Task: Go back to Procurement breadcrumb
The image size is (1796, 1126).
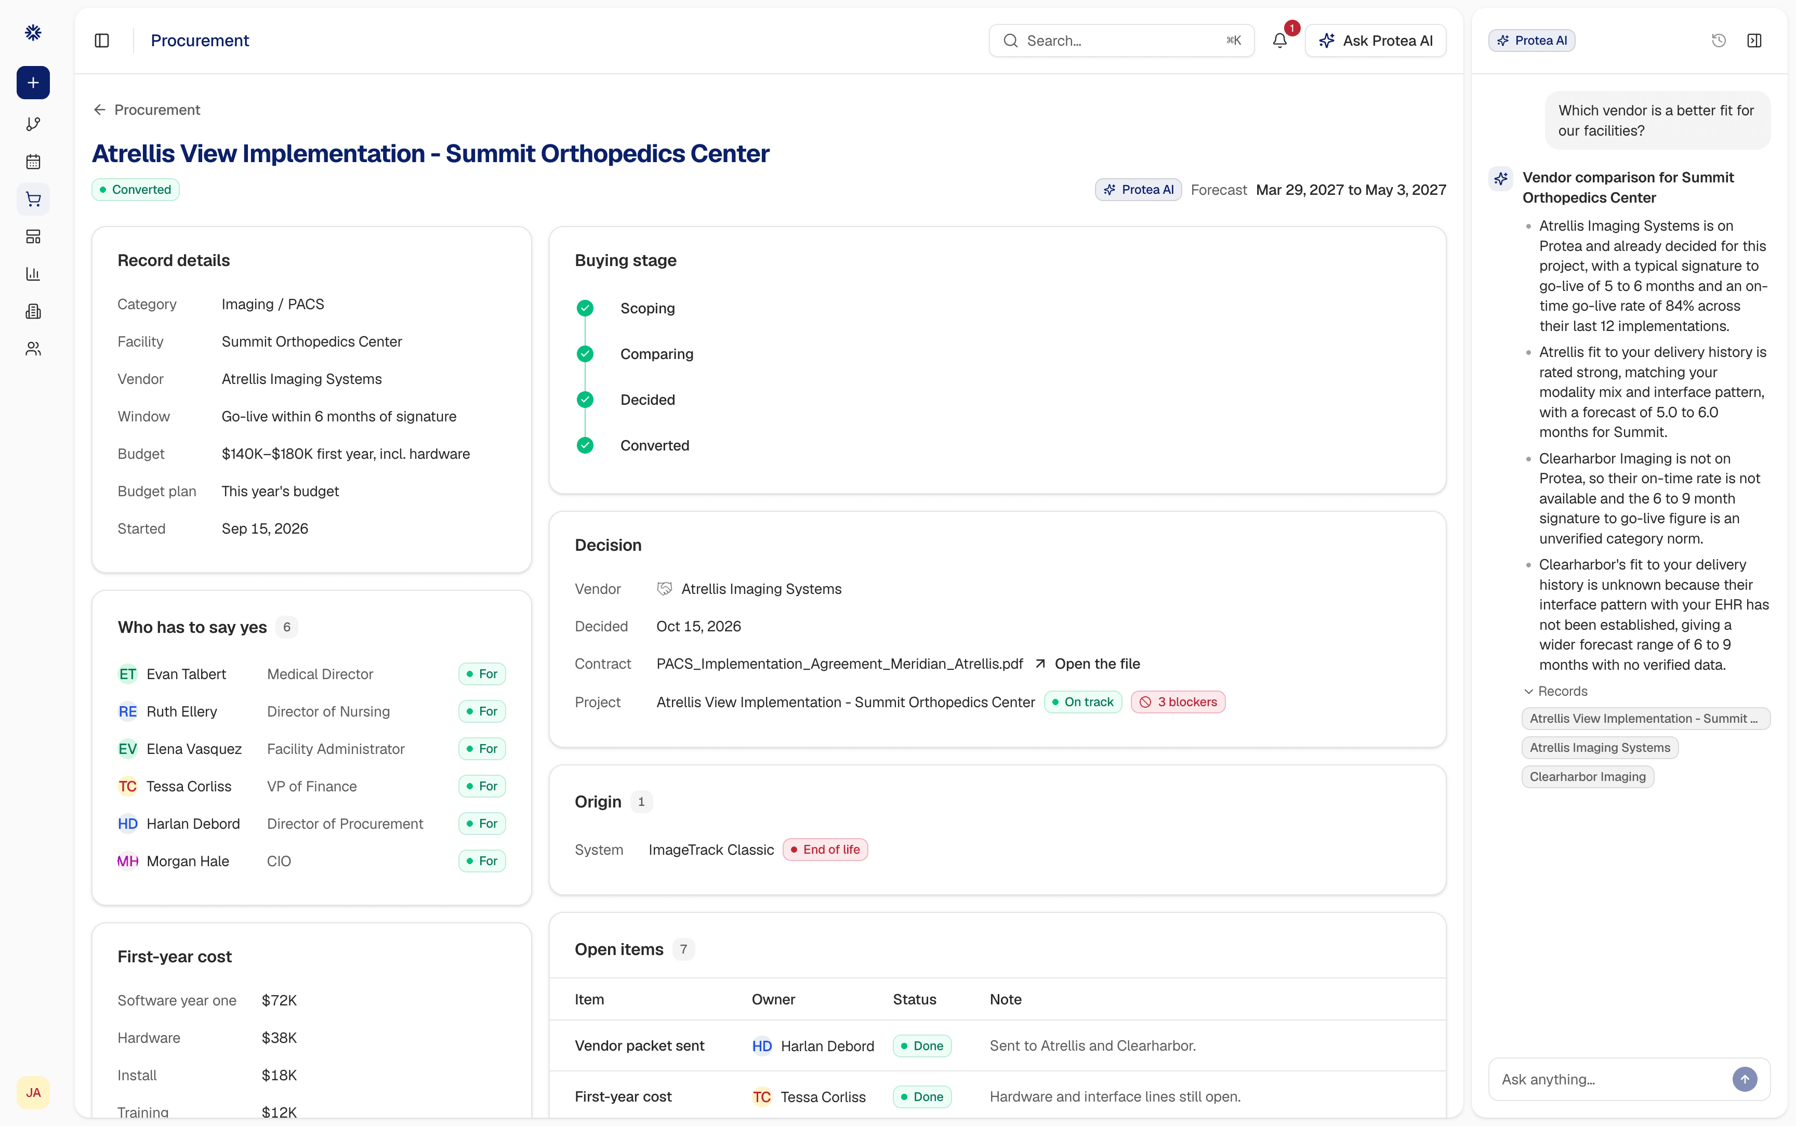Action: point(156,110)
